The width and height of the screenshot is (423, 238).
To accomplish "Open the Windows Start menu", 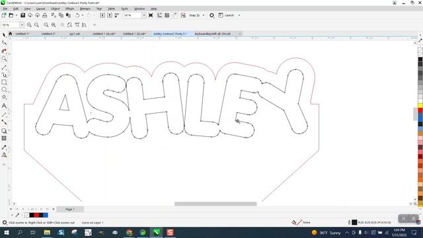I will tap(6, 232).
